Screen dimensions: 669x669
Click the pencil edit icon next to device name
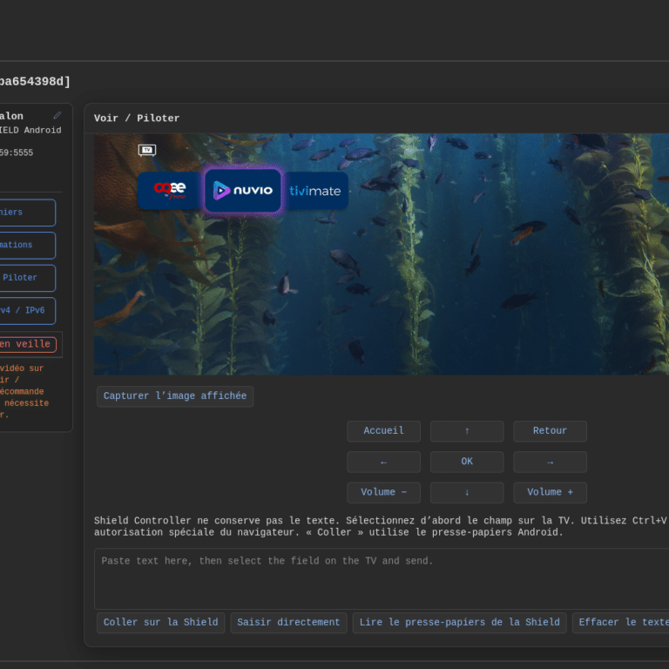point(57,116)
